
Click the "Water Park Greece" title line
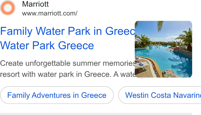click(47, 45)
